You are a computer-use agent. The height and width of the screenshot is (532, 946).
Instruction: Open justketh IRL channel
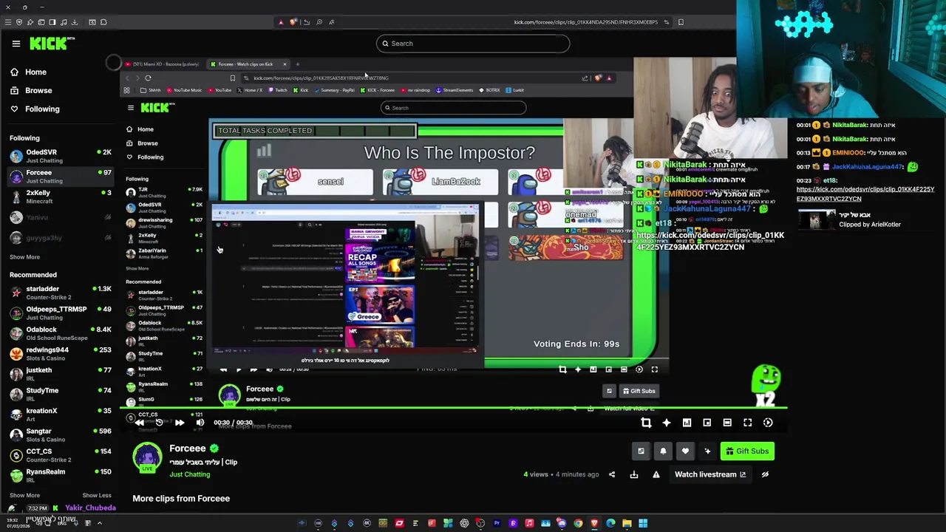click(59, 374)
